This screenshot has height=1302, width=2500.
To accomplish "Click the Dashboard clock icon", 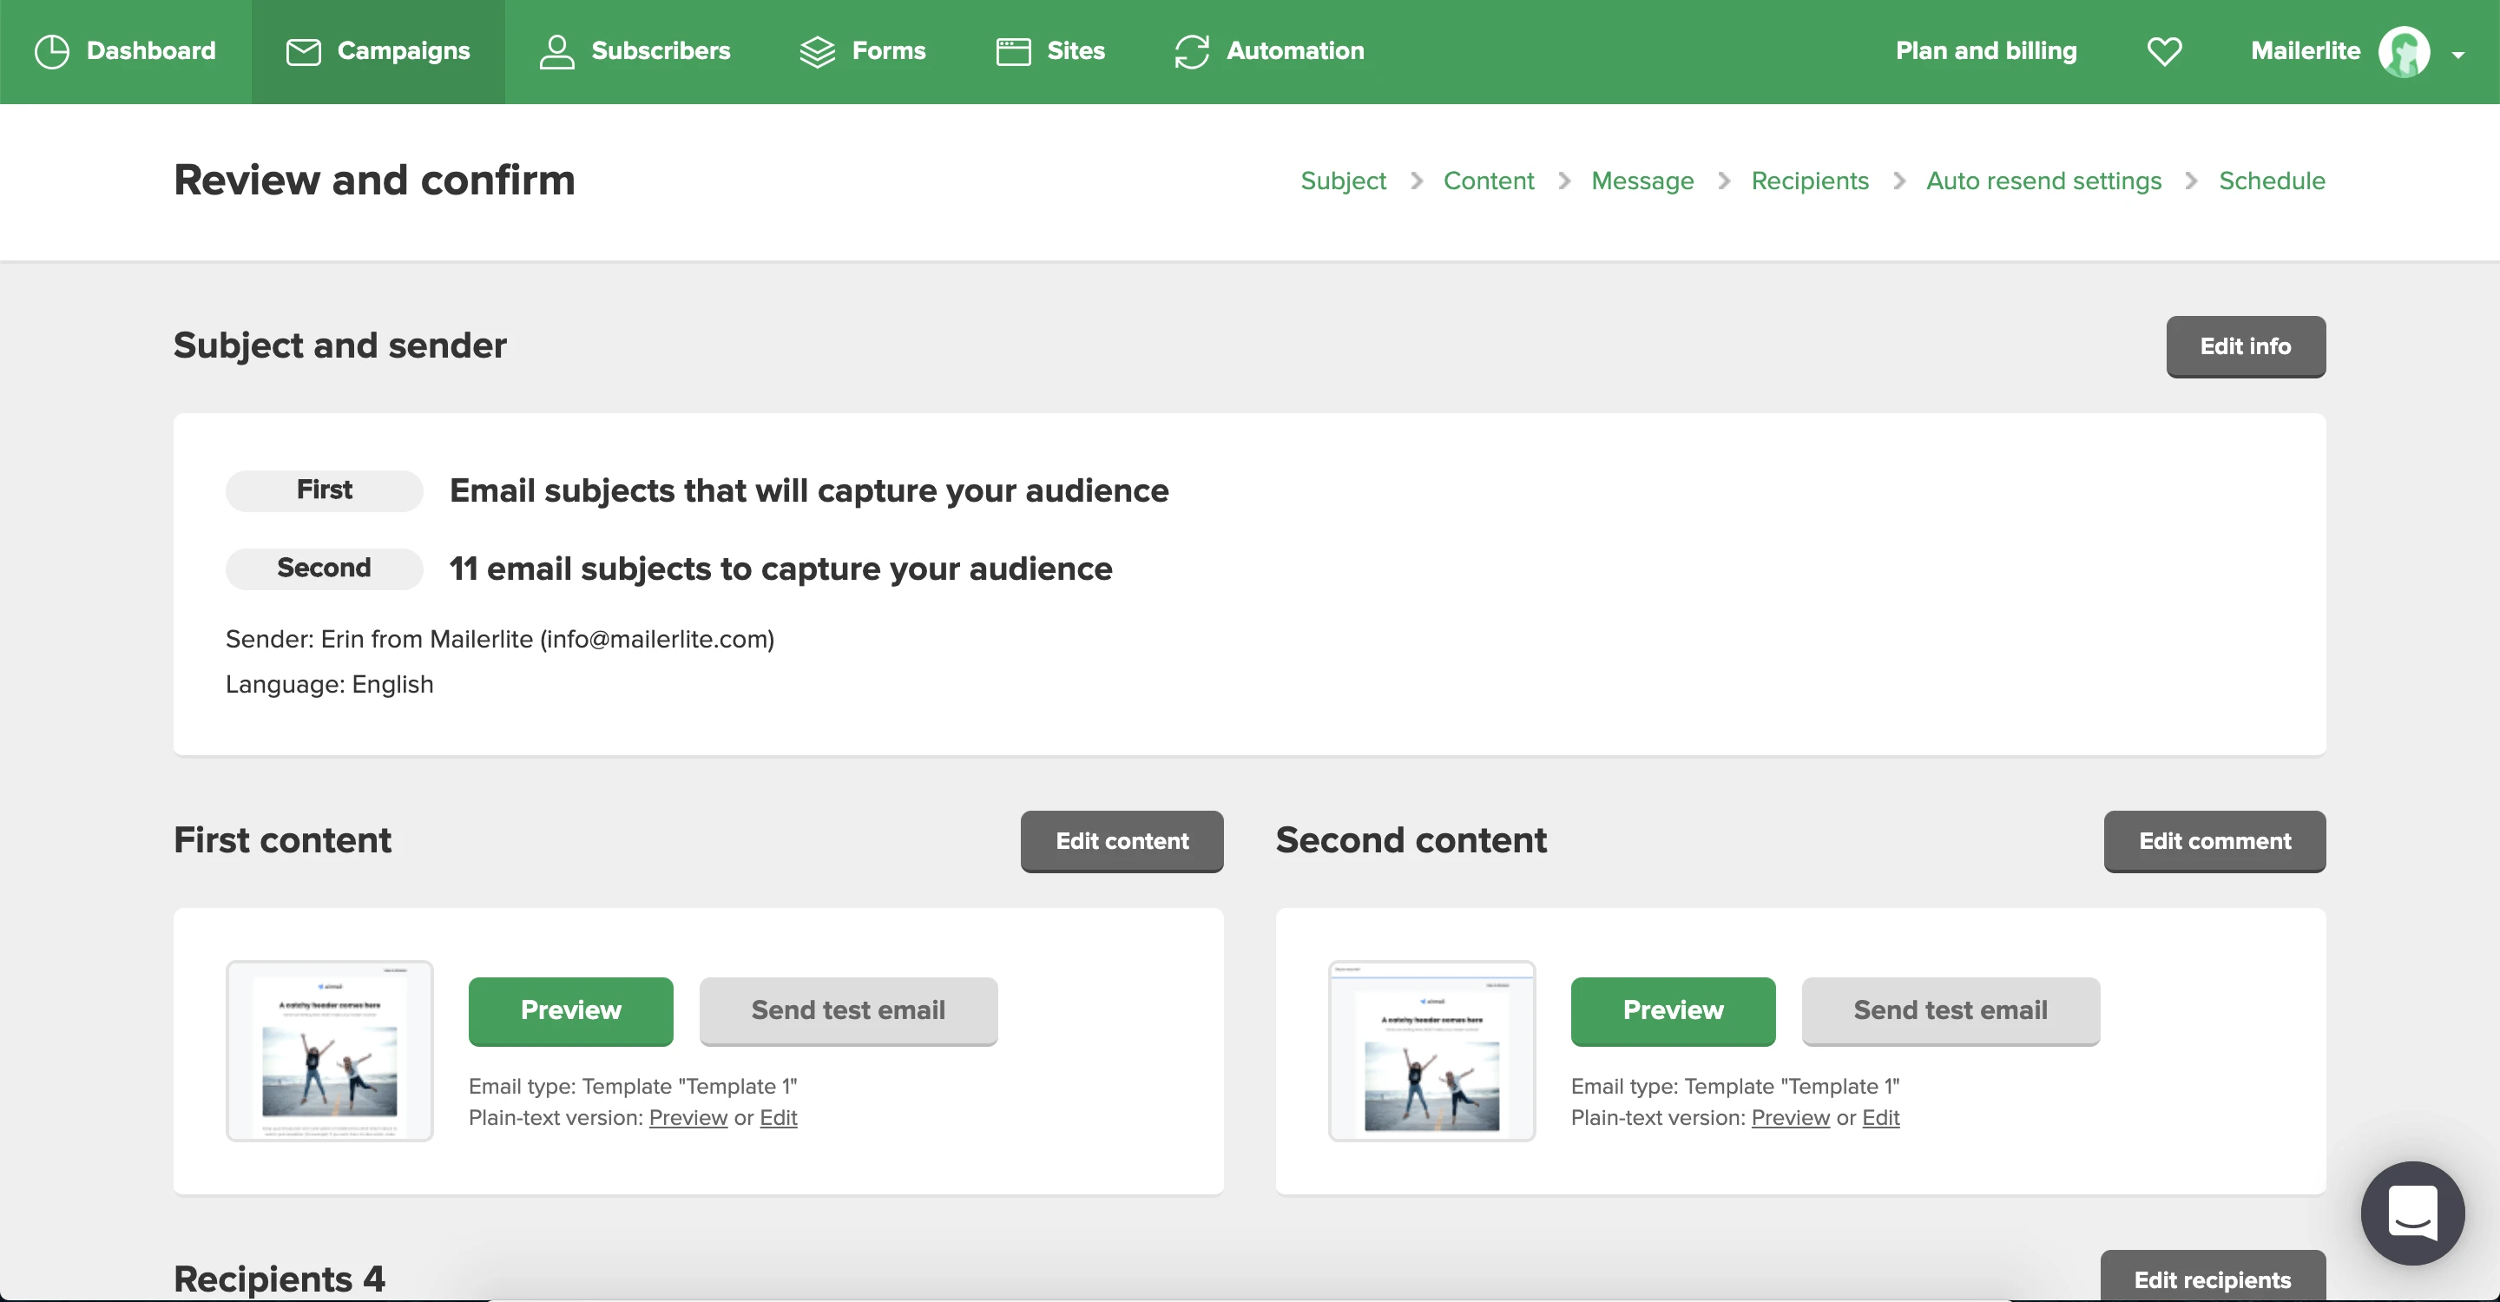I will pos(51,51).
